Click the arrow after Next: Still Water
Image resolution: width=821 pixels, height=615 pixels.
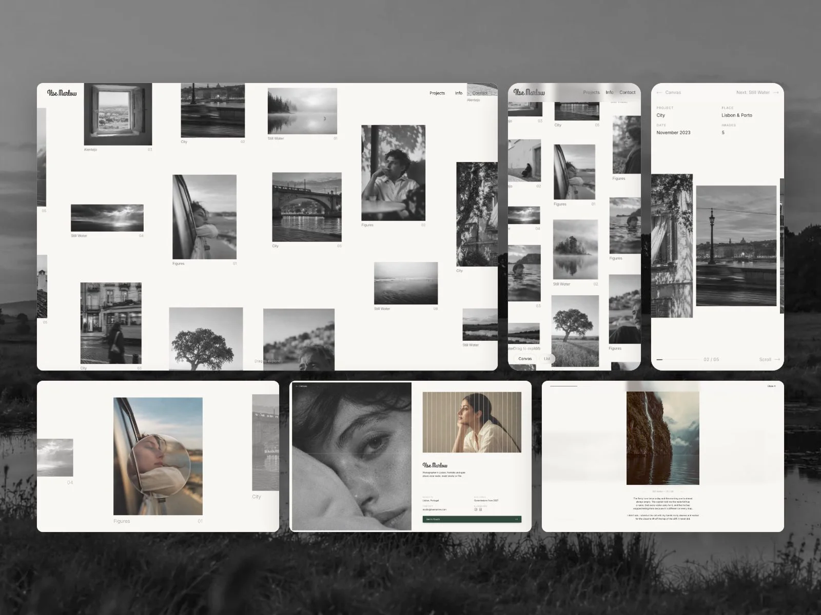tap(776, 93)
